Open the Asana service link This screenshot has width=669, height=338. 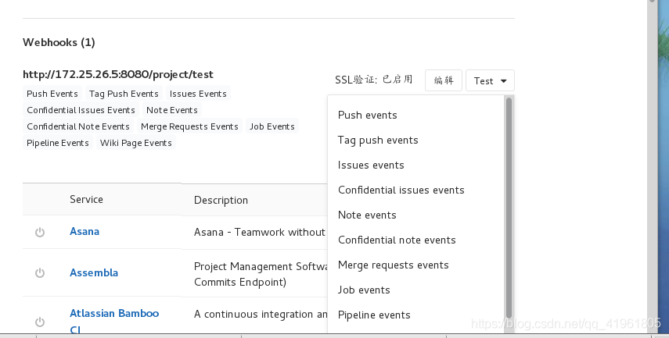pos(85,231)
